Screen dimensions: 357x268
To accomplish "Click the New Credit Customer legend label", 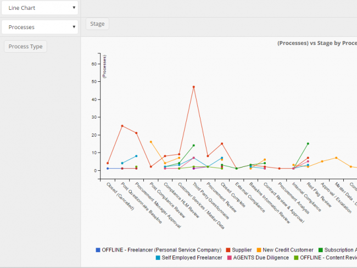I will click(x=288, y=250).
